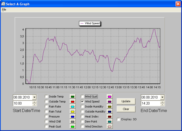Open the File menu
The image size is (182, 131).
tap(4, 9)
